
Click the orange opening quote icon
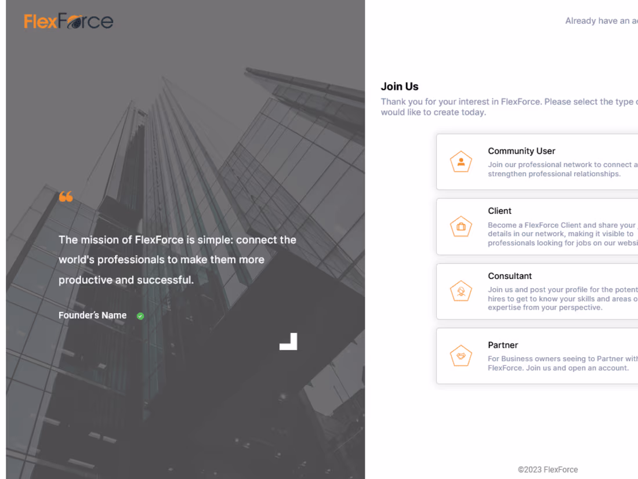point(66,197)
